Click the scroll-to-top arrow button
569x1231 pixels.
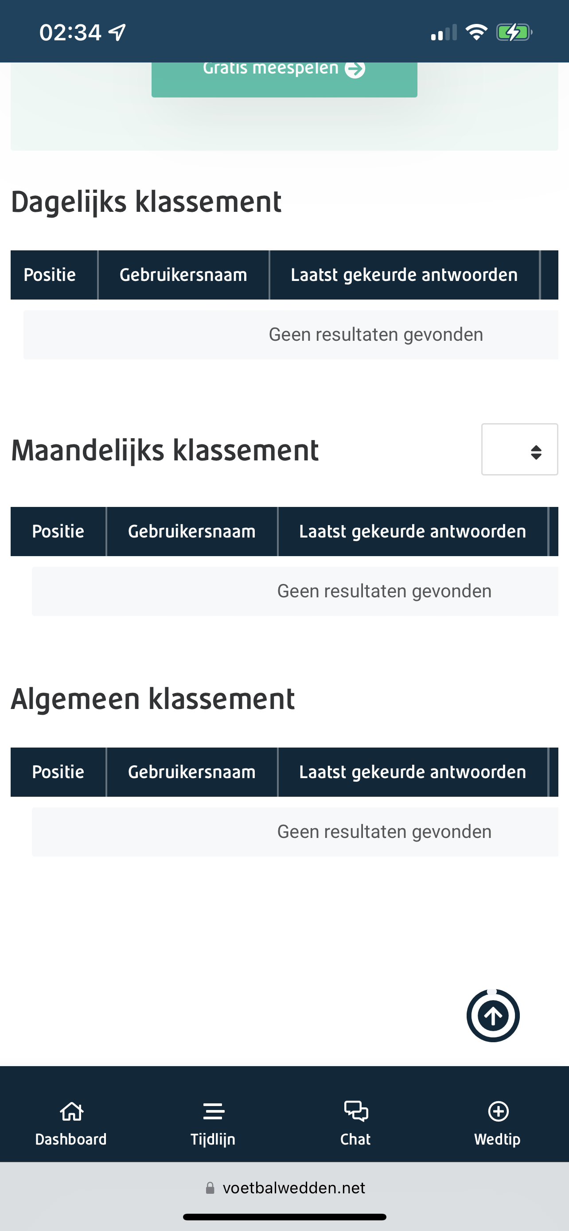tap(493, 1015)
